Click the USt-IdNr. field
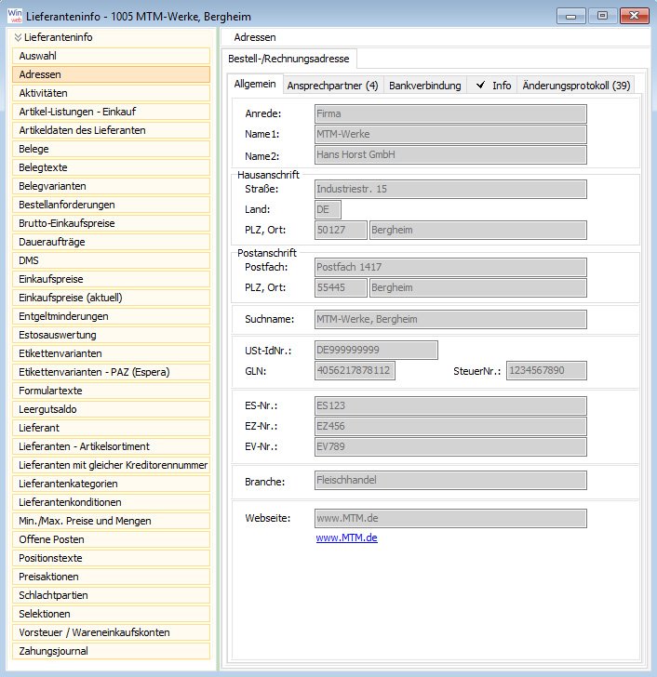Screen dimensions: 657x677 (x=375, y=350)
